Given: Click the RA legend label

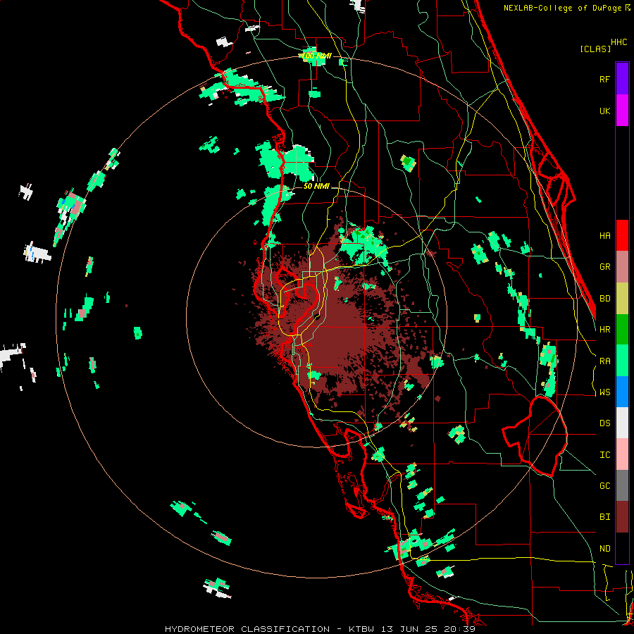Looking at the screenshot, I should click(604, 361).
